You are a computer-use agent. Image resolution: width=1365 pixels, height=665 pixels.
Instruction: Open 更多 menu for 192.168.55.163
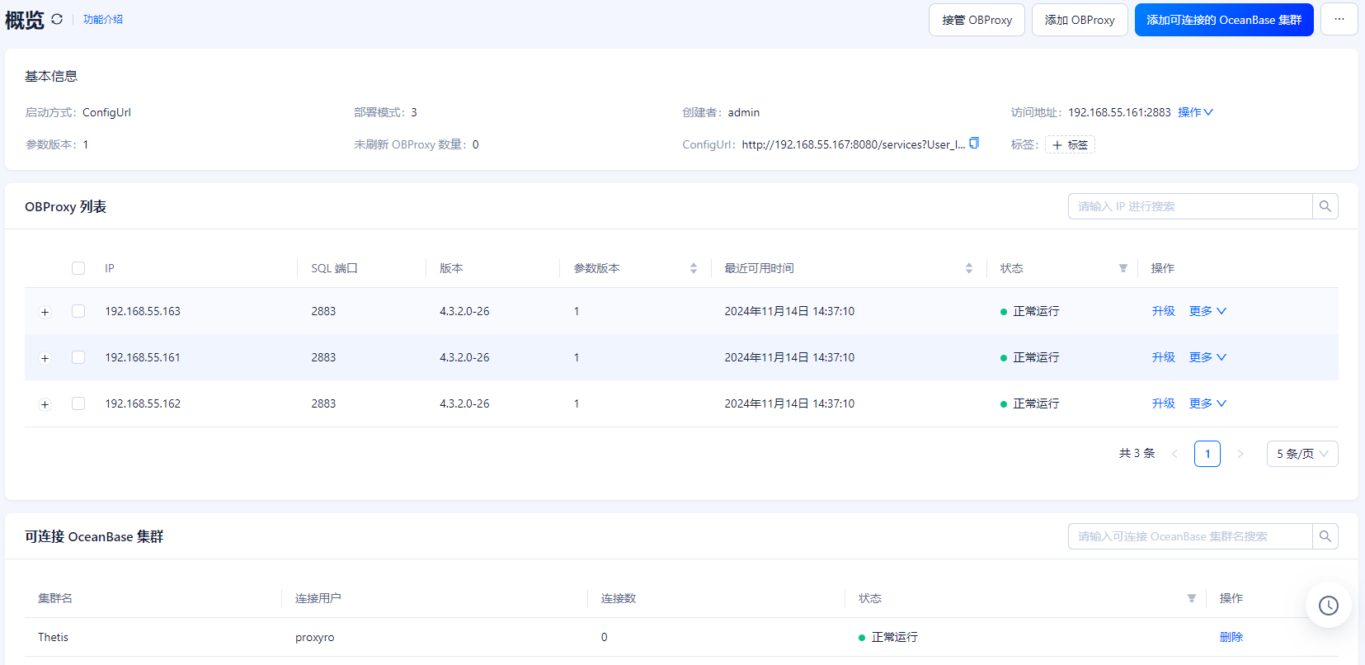pyautogui.click(x=1207, y=311)
